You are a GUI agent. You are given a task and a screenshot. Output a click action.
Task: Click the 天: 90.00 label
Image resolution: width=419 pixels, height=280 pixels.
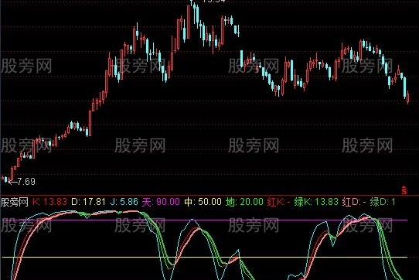(x=161, y=202)
